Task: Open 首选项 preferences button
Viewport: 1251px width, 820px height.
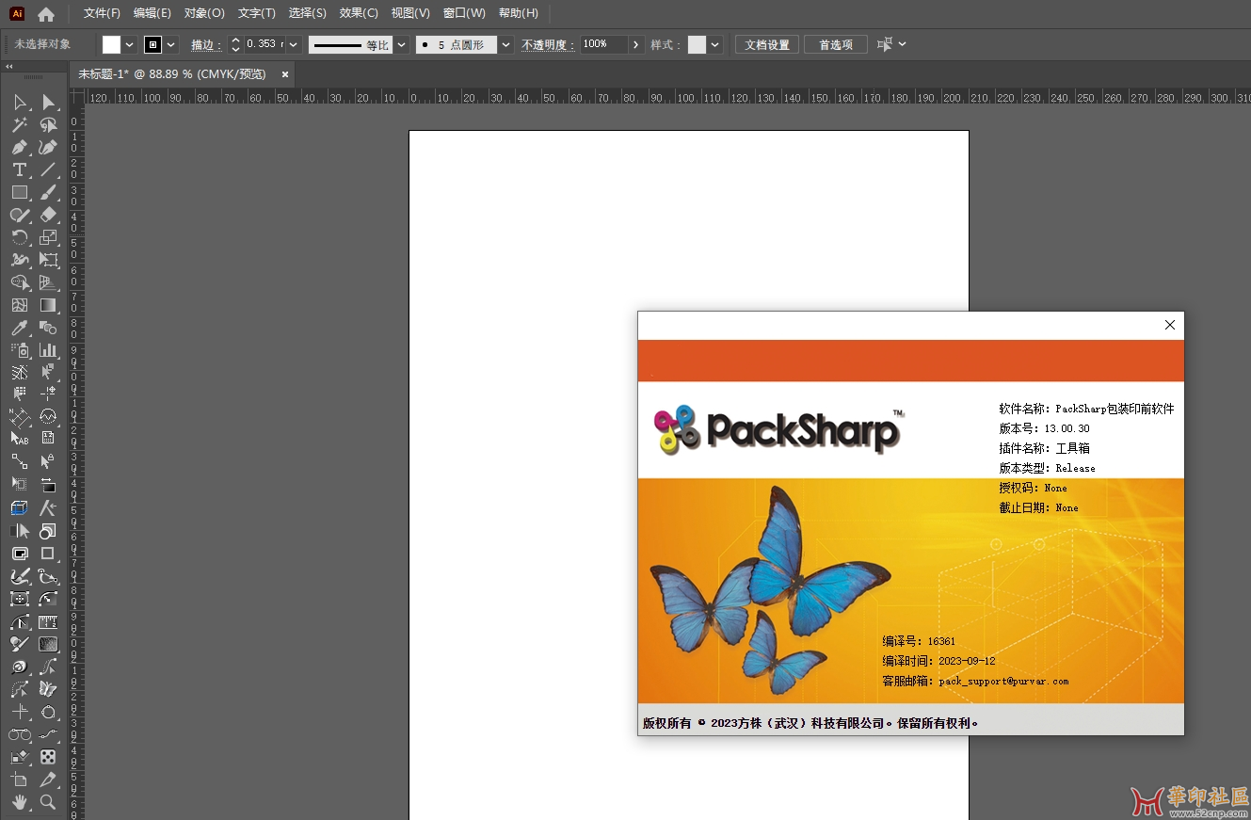Action: [836, 44]
